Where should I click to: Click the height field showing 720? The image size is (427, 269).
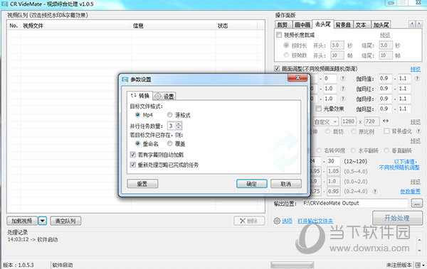click(371, 121)
